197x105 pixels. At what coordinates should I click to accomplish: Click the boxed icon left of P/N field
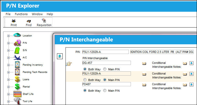click(x=60, y=56)
